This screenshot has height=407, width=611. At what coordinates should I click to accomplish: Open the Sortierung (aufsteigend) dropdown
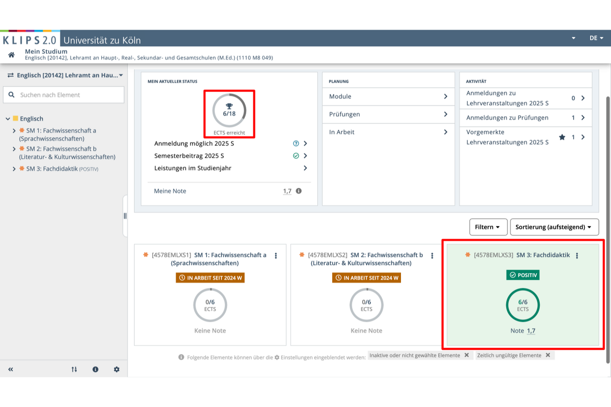tap(555, 227)
